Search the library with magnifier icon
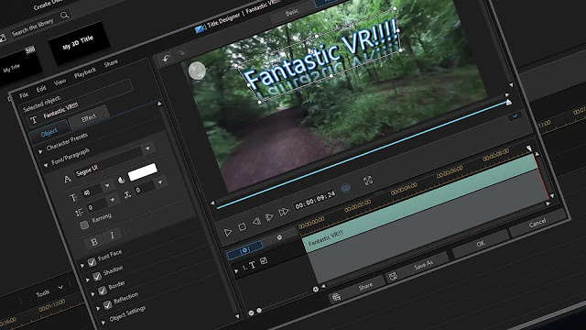 [65, 15]
